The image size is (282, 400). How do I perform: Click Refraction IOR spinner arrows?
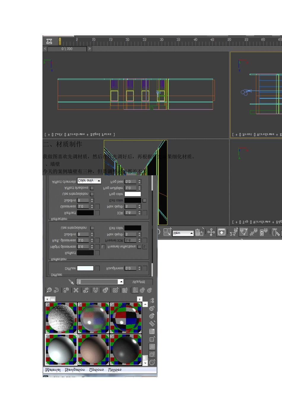pyautogui.click(x=140, y=213)
